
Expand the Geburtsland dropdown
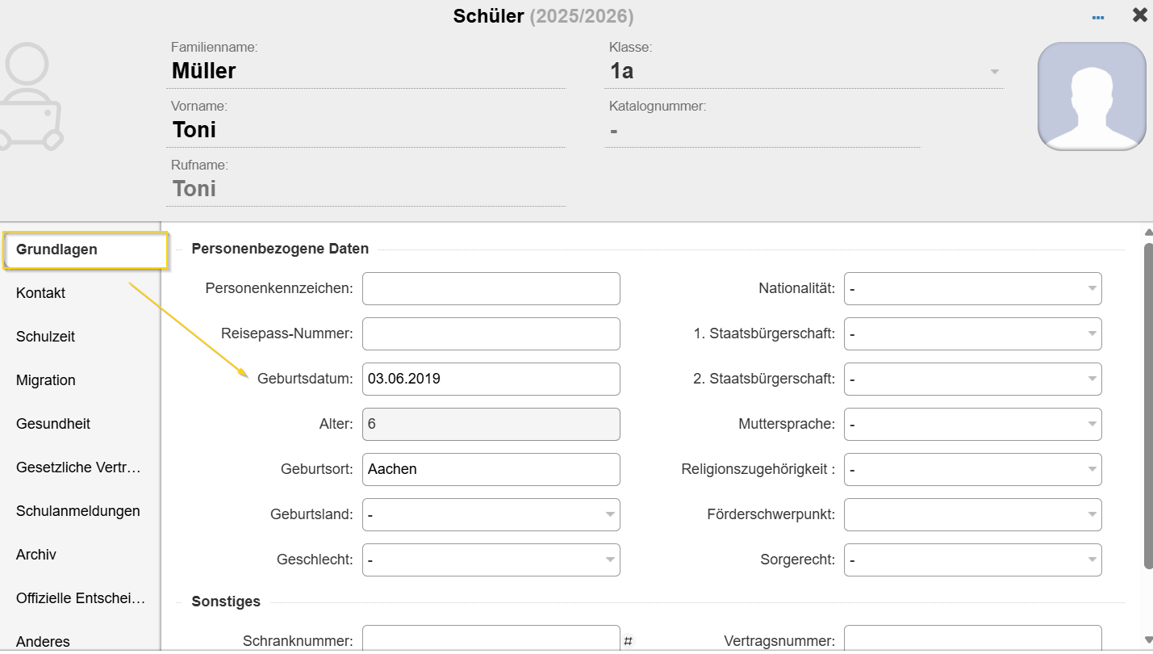point(491,515)
